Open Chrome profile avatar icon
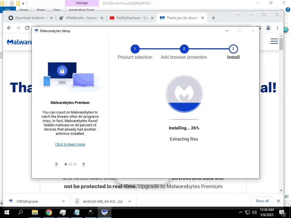 point(268,28)
